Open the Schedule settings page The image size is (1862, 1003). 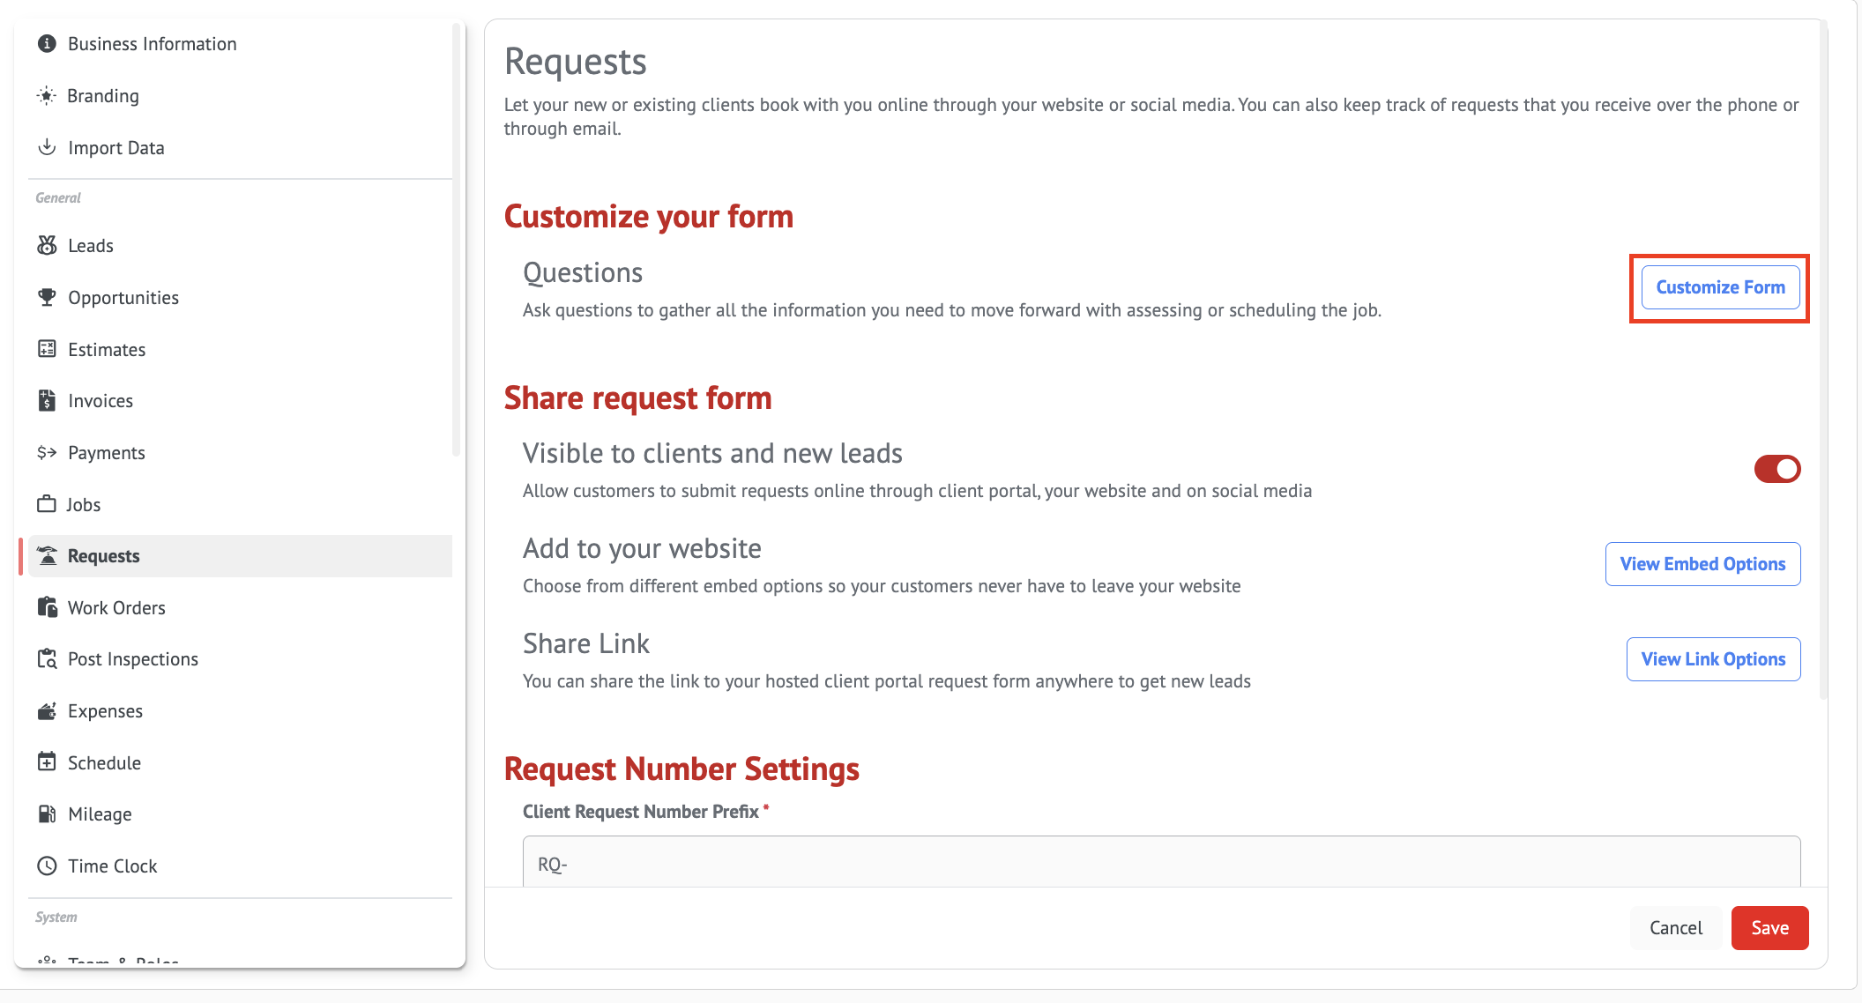click(104, 763)
